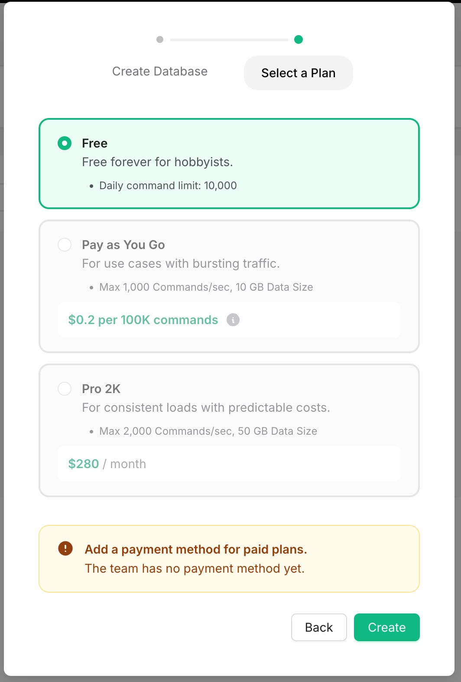Screen dimensions: 461x682
Task: Click the $0.2 per 100K commands price
Action: (x=143, y=320)
